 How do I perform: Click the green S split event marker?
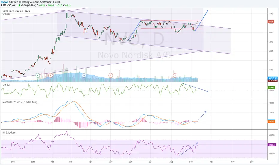pyautogui.click(x=37, y=76)
